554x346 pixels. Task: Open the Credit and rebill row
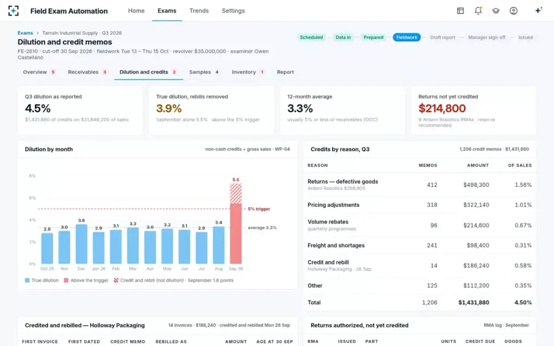pyautogui.click(x=420, y=266)
